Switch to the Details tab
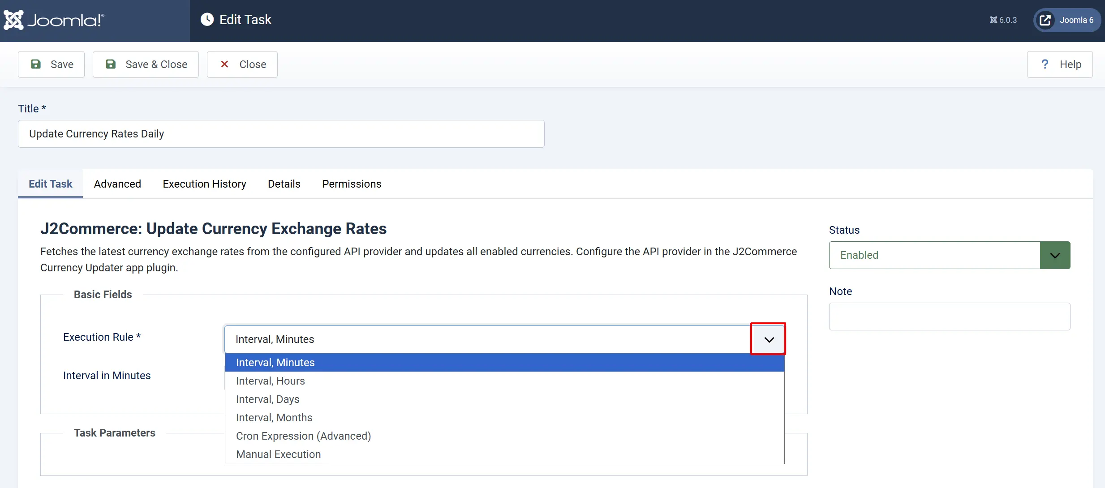 pos(284,184)
